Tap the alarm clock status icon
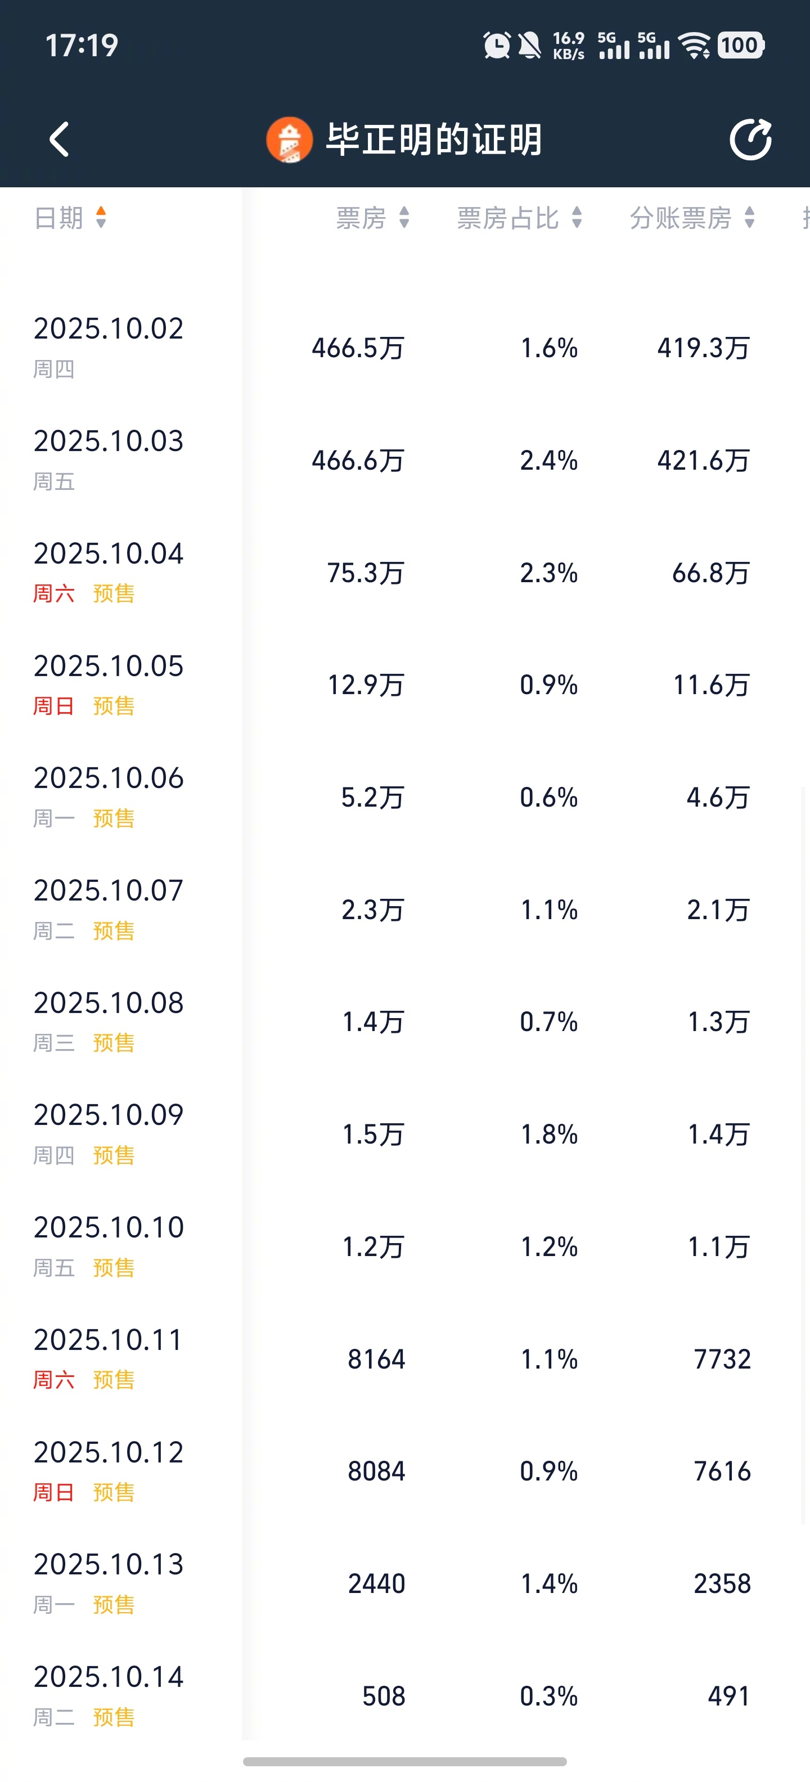This screenshot has width=810, height=1782. [496, 46]
